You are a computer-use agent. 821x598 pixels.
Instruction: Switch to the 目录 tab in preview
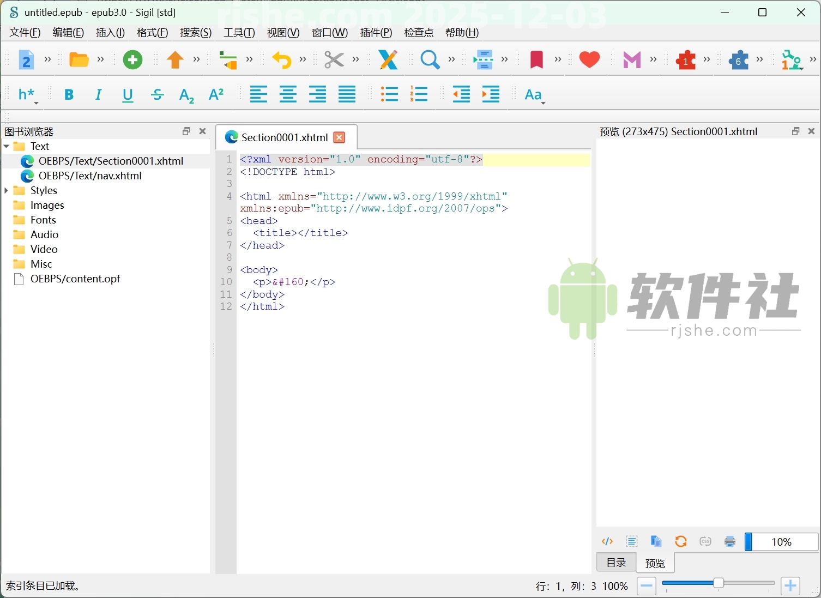[615, 562]
